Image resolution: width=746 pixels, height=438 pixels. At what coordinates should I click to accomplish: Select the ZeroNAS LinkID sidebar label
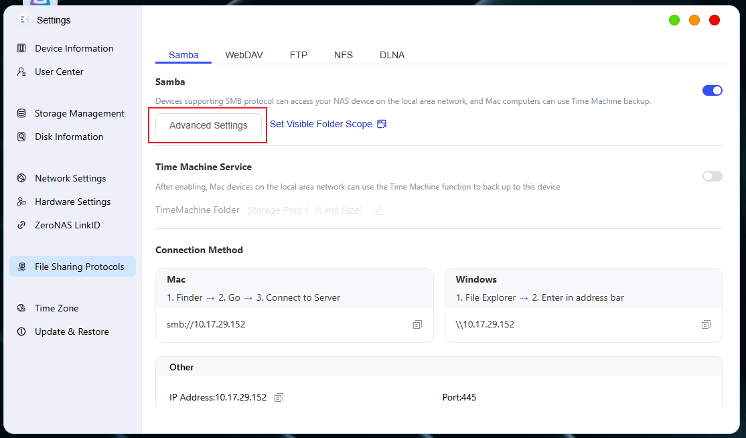tap(68, 225)
